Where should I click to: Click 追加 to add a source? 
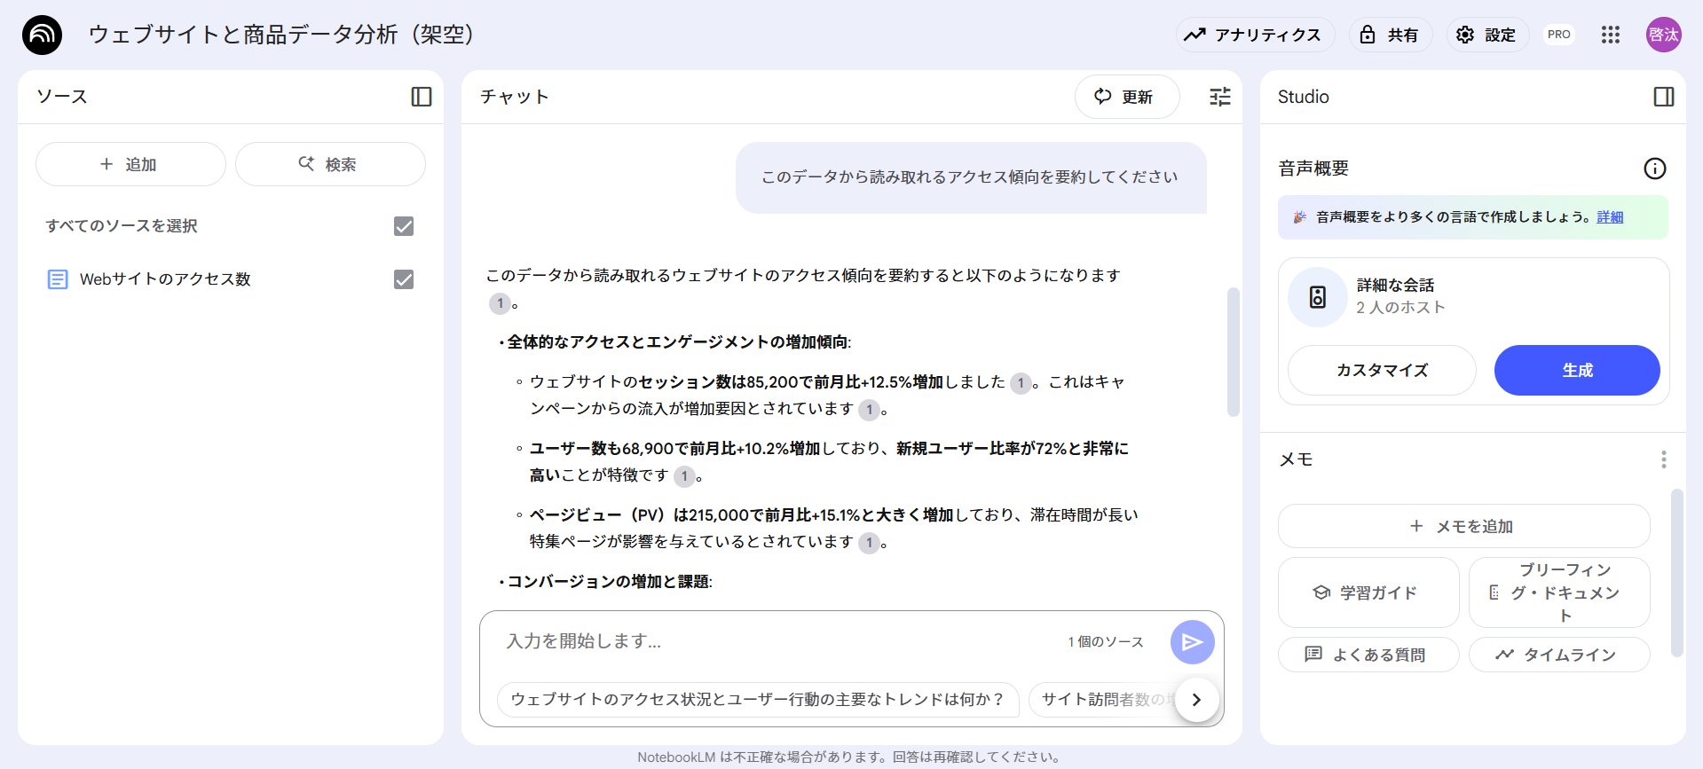(130, 164)
